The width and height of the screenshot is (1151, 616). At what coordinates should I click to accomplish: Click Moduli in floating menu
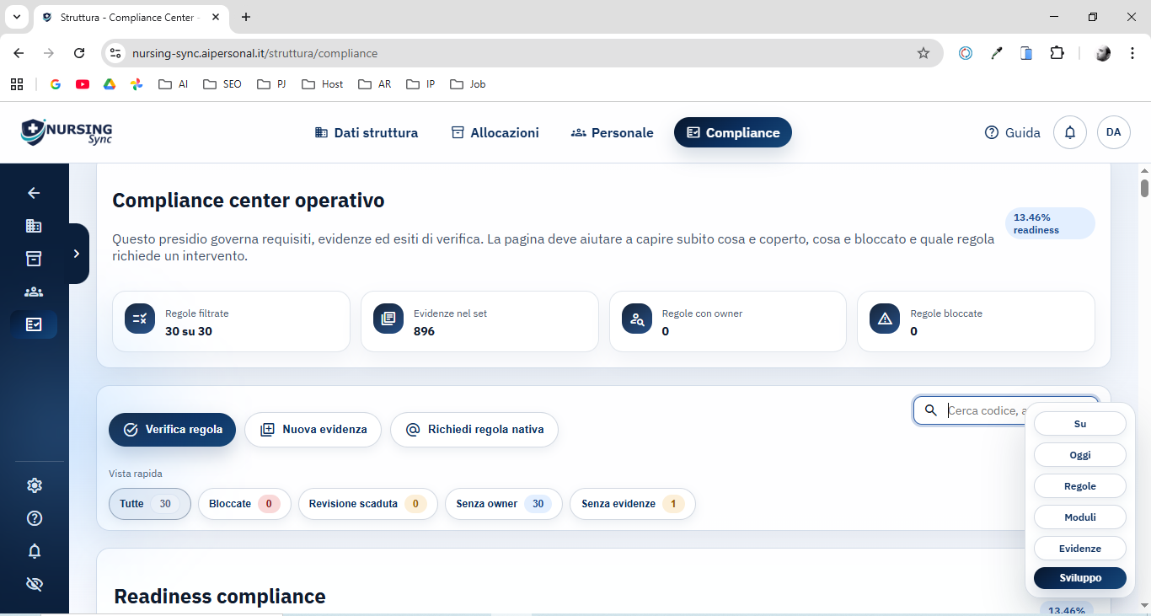[1080, 517]
